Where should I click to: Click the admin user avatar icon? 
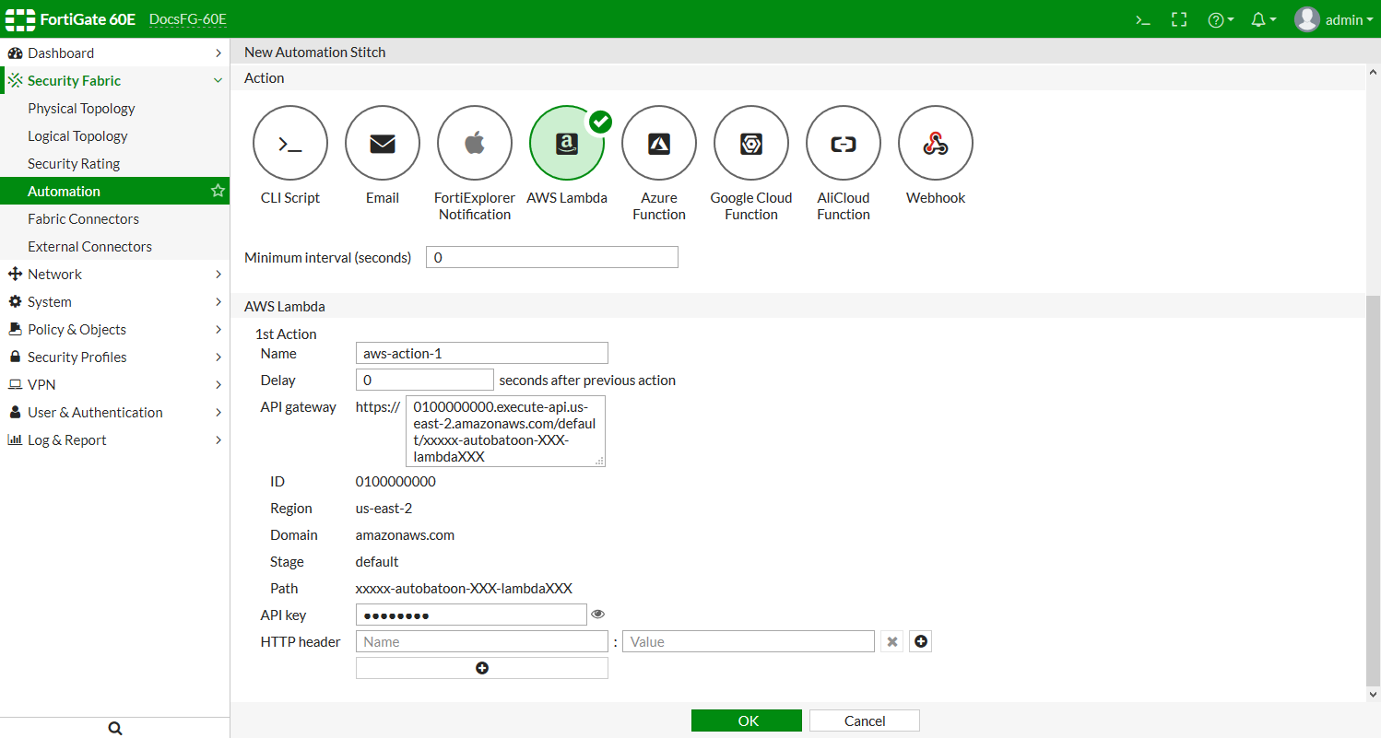(x=1307, y=19)
